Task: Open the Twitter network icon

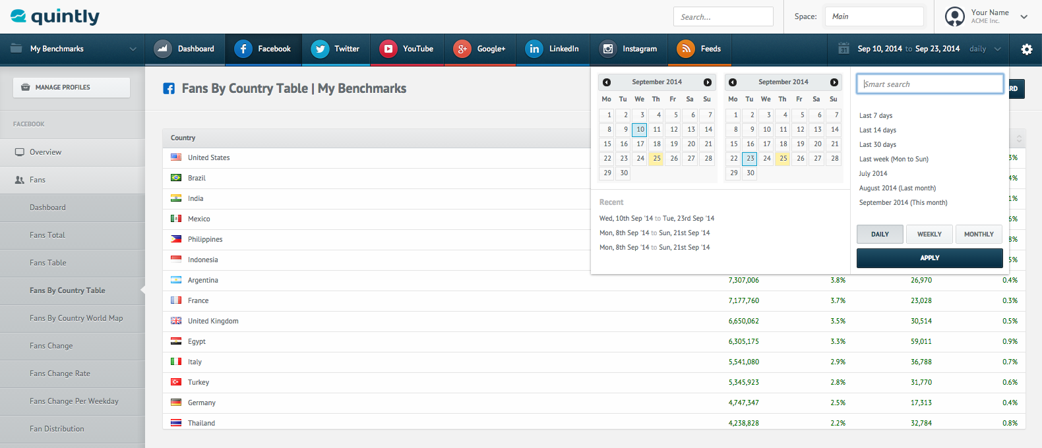Action: point(320,49)
